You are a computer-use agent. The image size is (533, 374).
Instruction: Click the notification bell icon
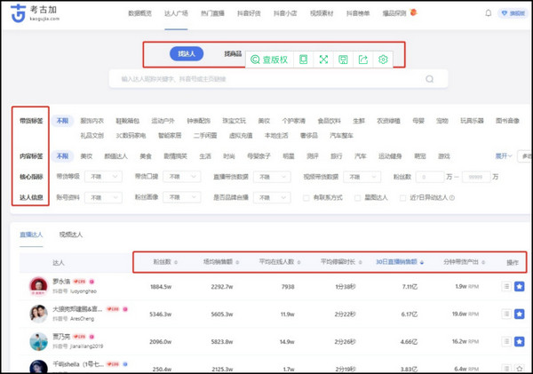point(488,14)
